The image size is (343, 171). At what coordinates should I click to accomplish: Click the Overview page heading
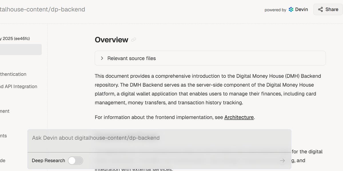pyautogui.click(x=111, y=40)
